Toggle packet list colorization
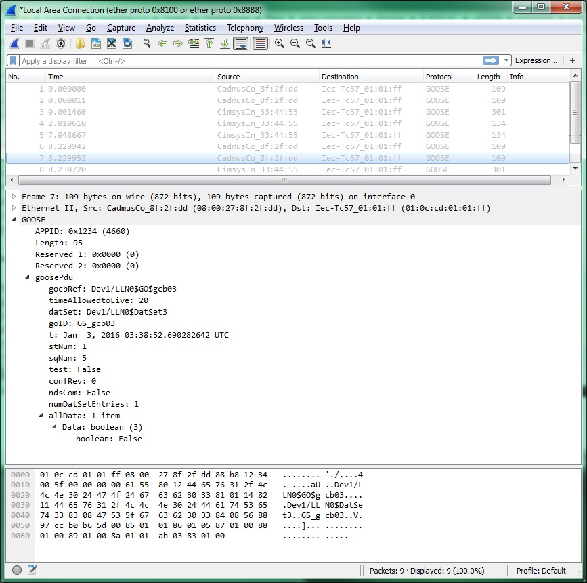This screenshot has width=587, height=583. [260, 43]
